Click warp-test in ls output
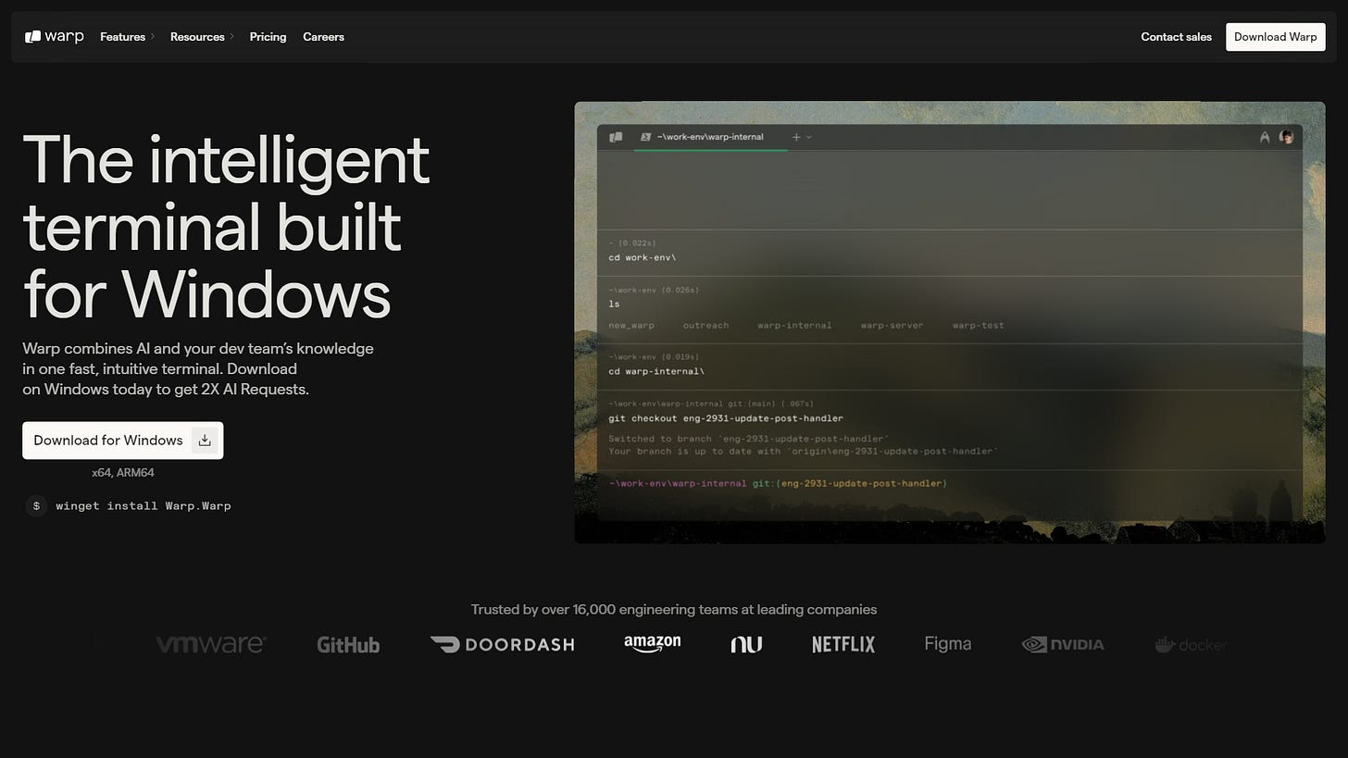1348x758 pixels. (978, 326)
